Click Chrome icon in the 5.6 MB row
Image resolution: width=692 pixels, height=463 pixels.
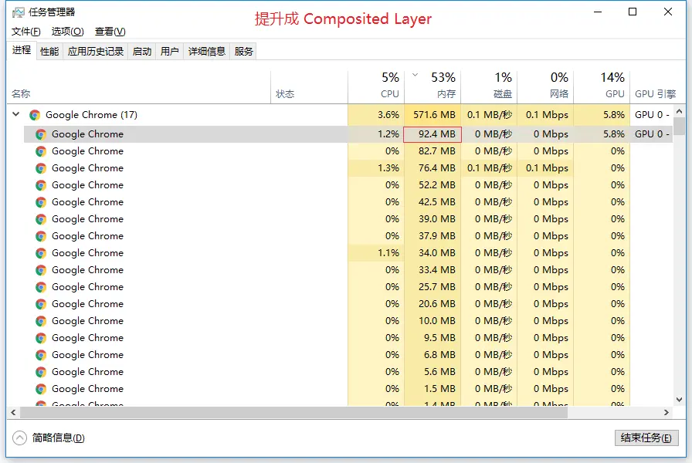(x=41, y=372)
